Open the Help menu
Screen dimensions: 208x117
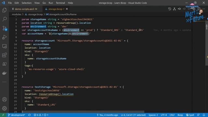(70, 3)
